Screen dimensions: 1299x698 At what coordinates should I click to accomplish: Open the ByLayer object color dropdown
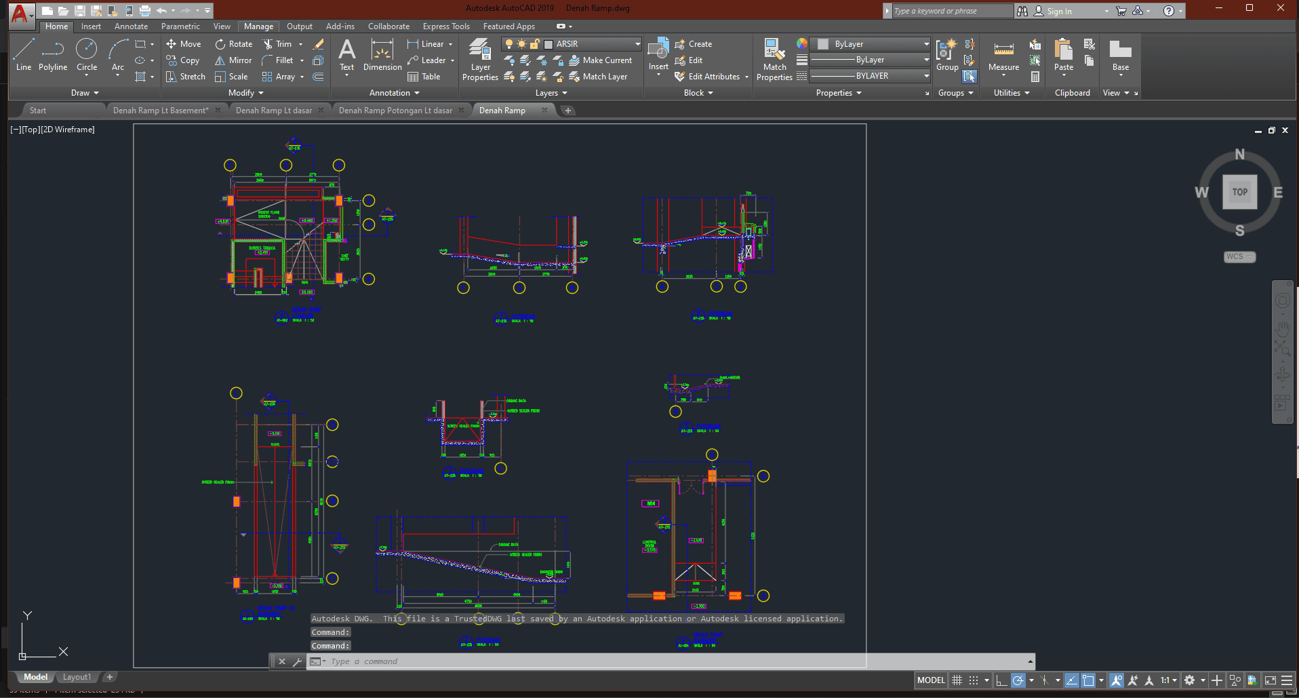[926, 44]
